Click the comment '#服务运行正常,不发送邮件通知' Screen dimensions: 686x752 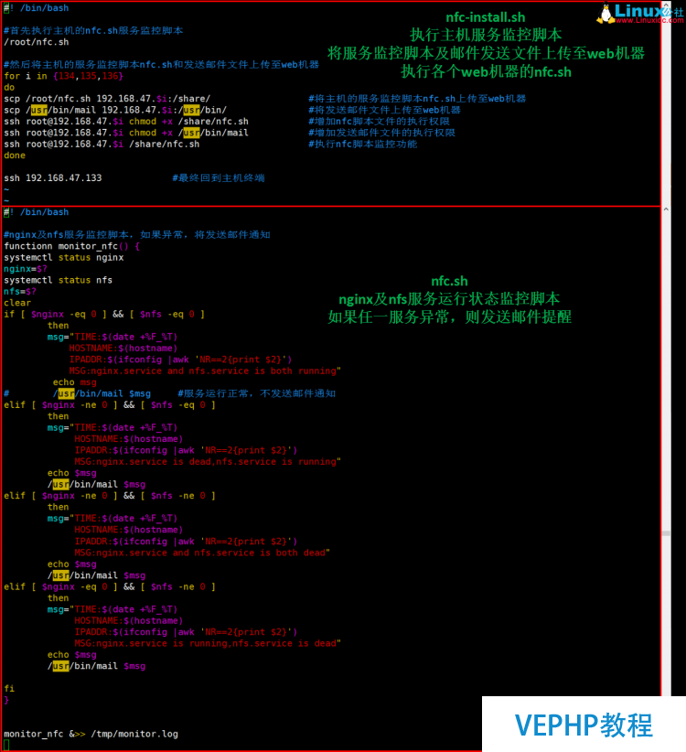(x=256, y=393)
